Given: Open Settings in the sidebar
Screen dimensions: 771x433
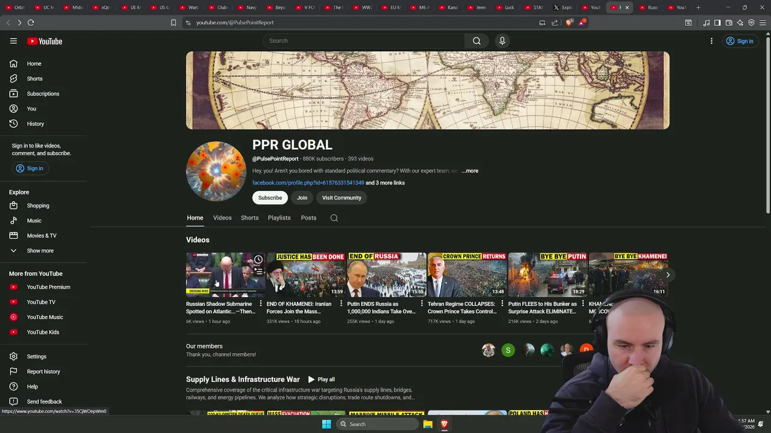Looking at the screenshot, I should [43, 357].
